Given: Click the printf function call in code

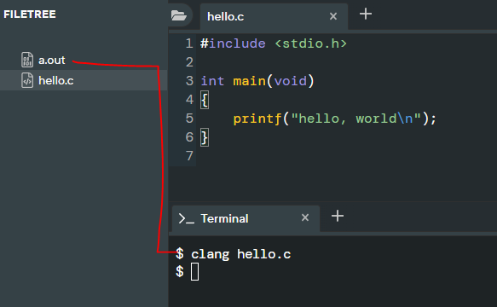Looking at the screenshot, I should tap(257, 119).
